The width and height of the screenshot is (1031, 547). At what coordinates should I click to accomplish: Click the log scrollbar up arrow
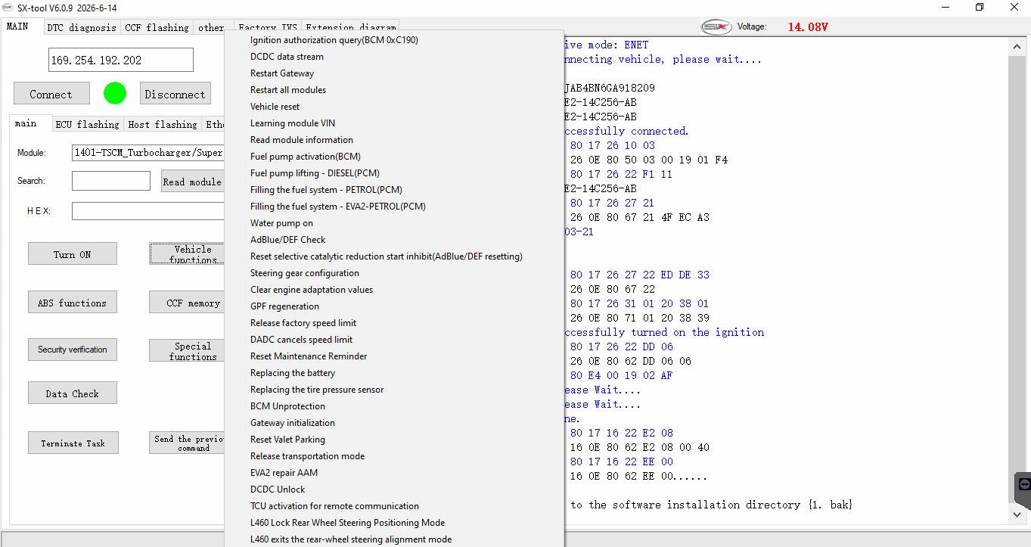point(1017,46)
